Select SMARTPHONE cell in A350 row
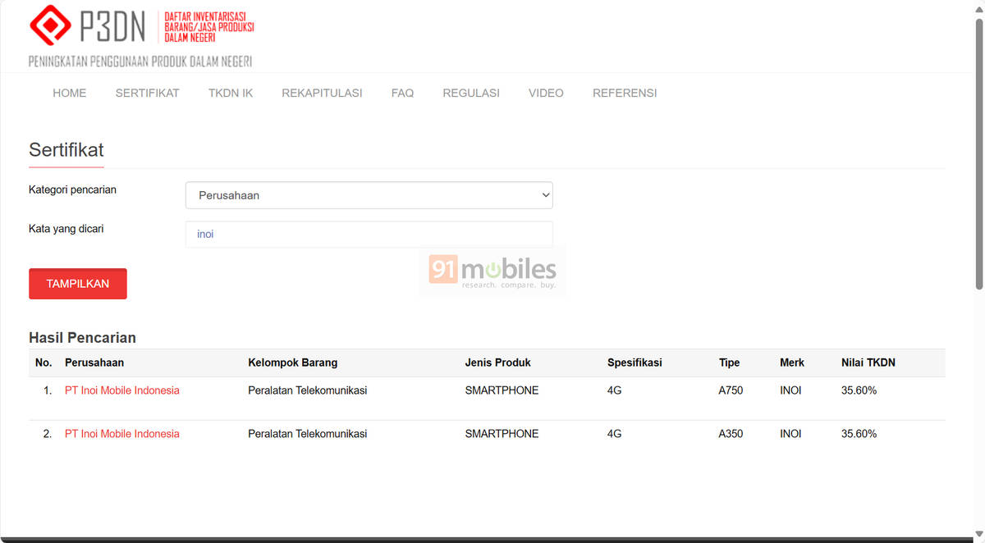Viewport: 985px width, 543px height. pos(502,434)
